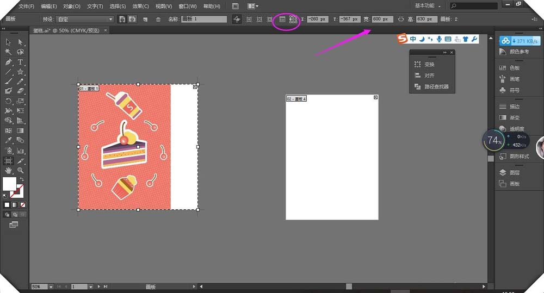Viewport: 544px width, 293px height.
Task: Select the Width/Warp tool
Action: (x=8, y=111)
